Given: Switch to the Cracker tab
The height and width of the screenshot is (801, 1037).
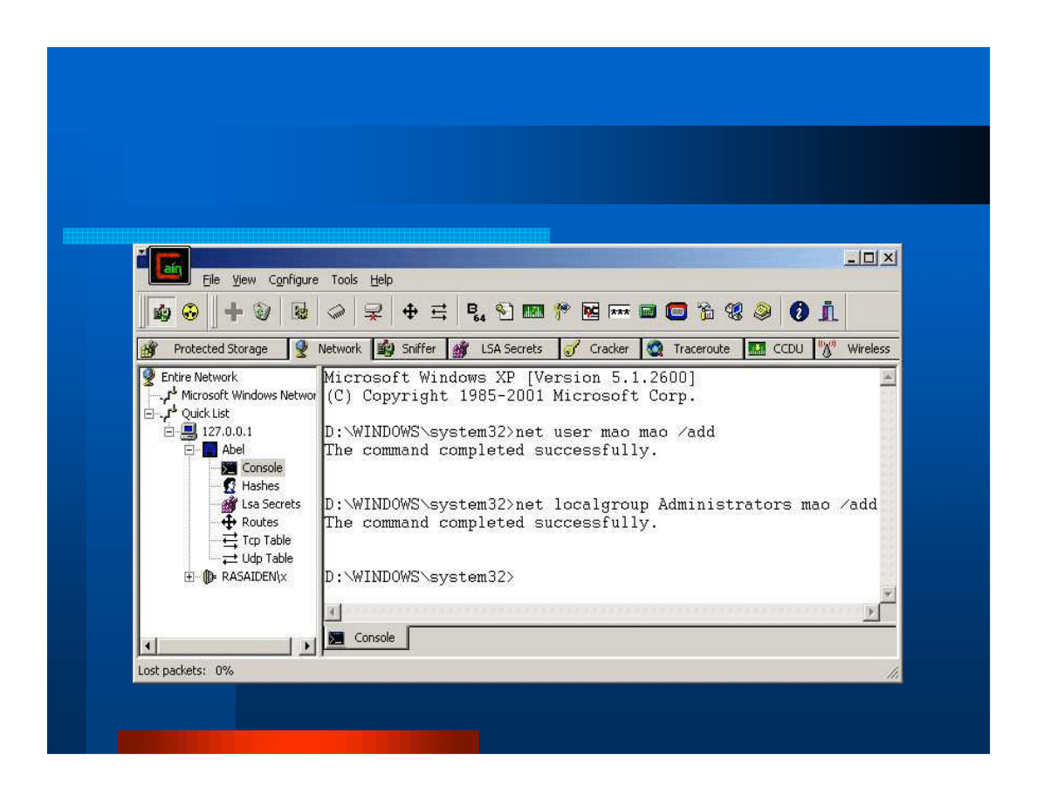Looking at the screenshot, I should (600, 349).
